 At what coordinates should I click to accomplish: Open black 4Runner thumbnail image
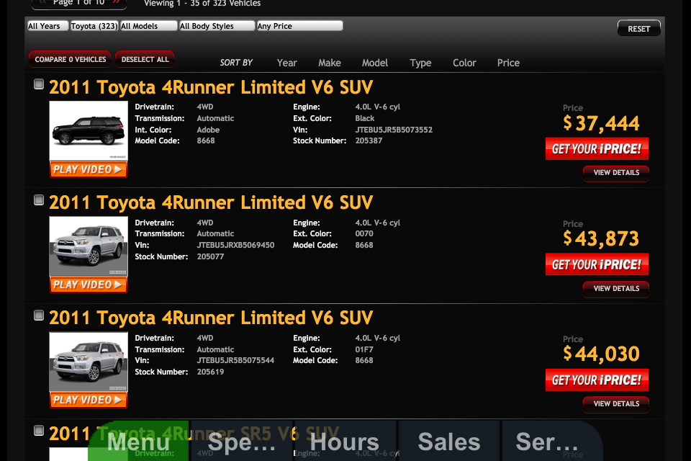coord(89,130)
